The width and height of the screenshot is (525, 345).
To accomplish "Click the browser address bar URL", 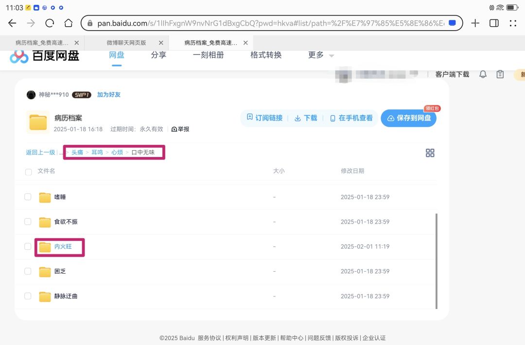I will pyautogui.click(x=271, y=23).
